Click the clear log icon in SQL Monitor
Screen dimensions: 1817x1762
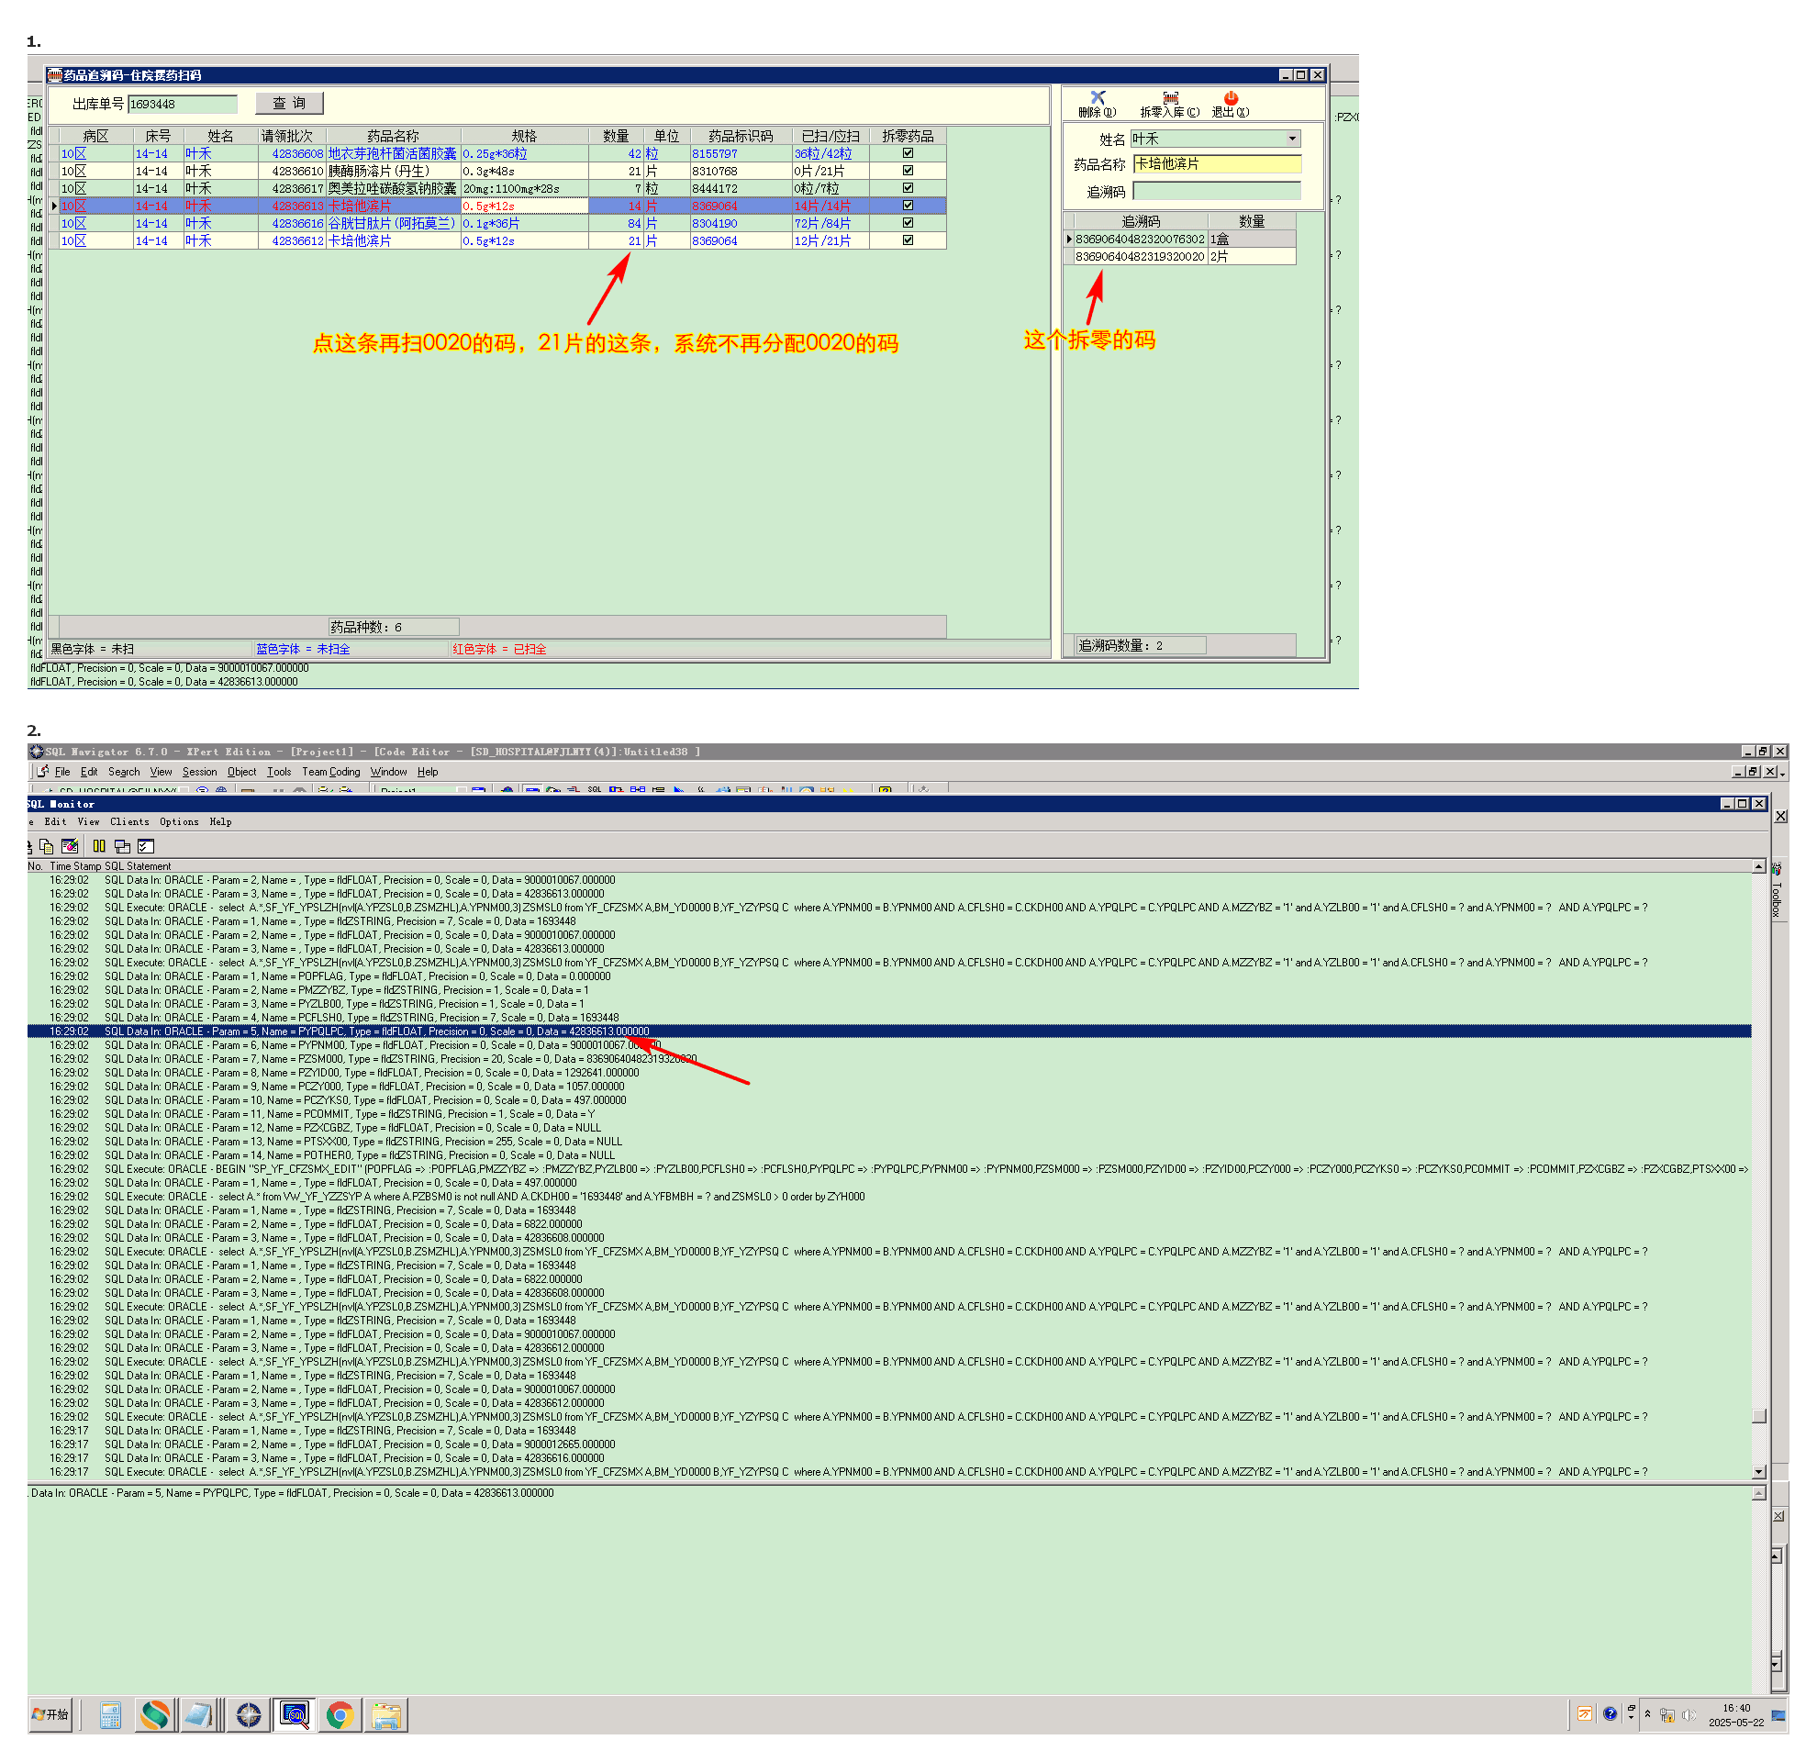click(x=71, y=846)
